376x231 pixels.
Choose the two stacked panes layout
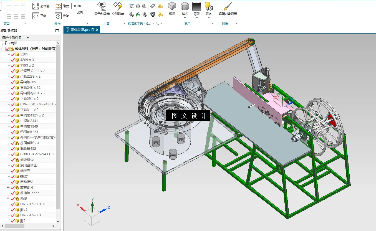pyautogui.click(x=23, y=4)
